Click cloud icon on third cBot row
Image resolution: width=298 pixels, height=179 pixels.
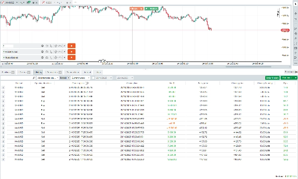(x=47, y=58)
